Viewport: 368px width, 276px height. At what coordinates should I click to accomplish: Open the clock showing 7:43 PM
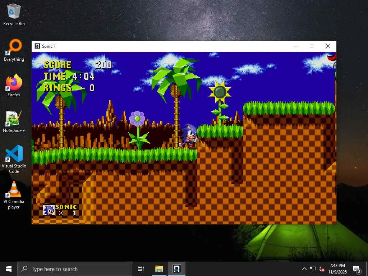[337, 269]
